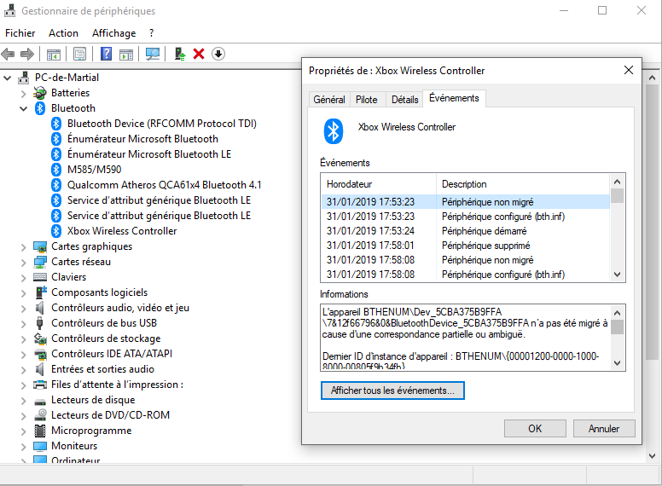This screenshot has height=486, width=662.
Task: Select the Événements tab
Action: point(455,98)
